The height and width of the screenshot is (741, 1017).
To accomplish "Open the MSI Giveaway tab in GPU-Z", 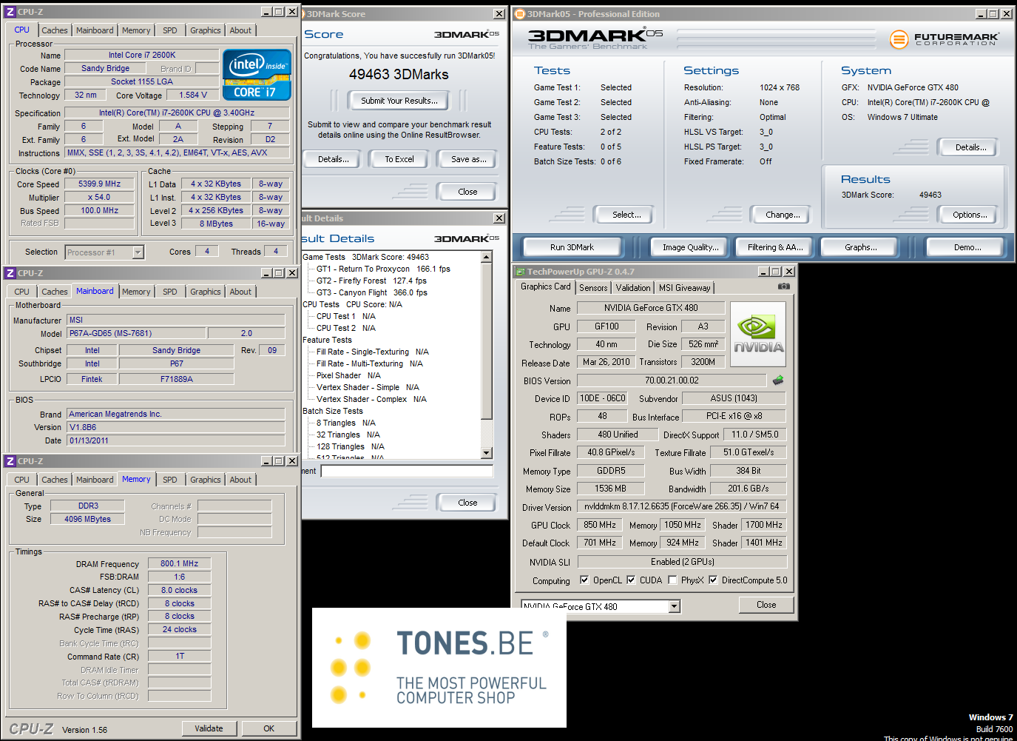I will [685, 288].
